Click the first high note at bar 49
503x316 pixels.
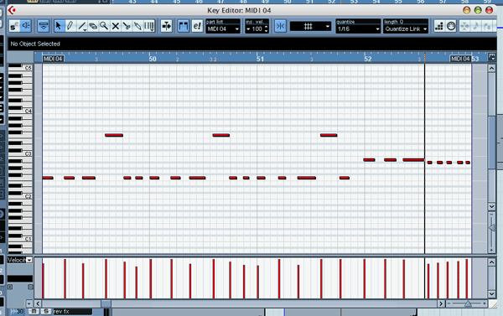coord(114,135)
